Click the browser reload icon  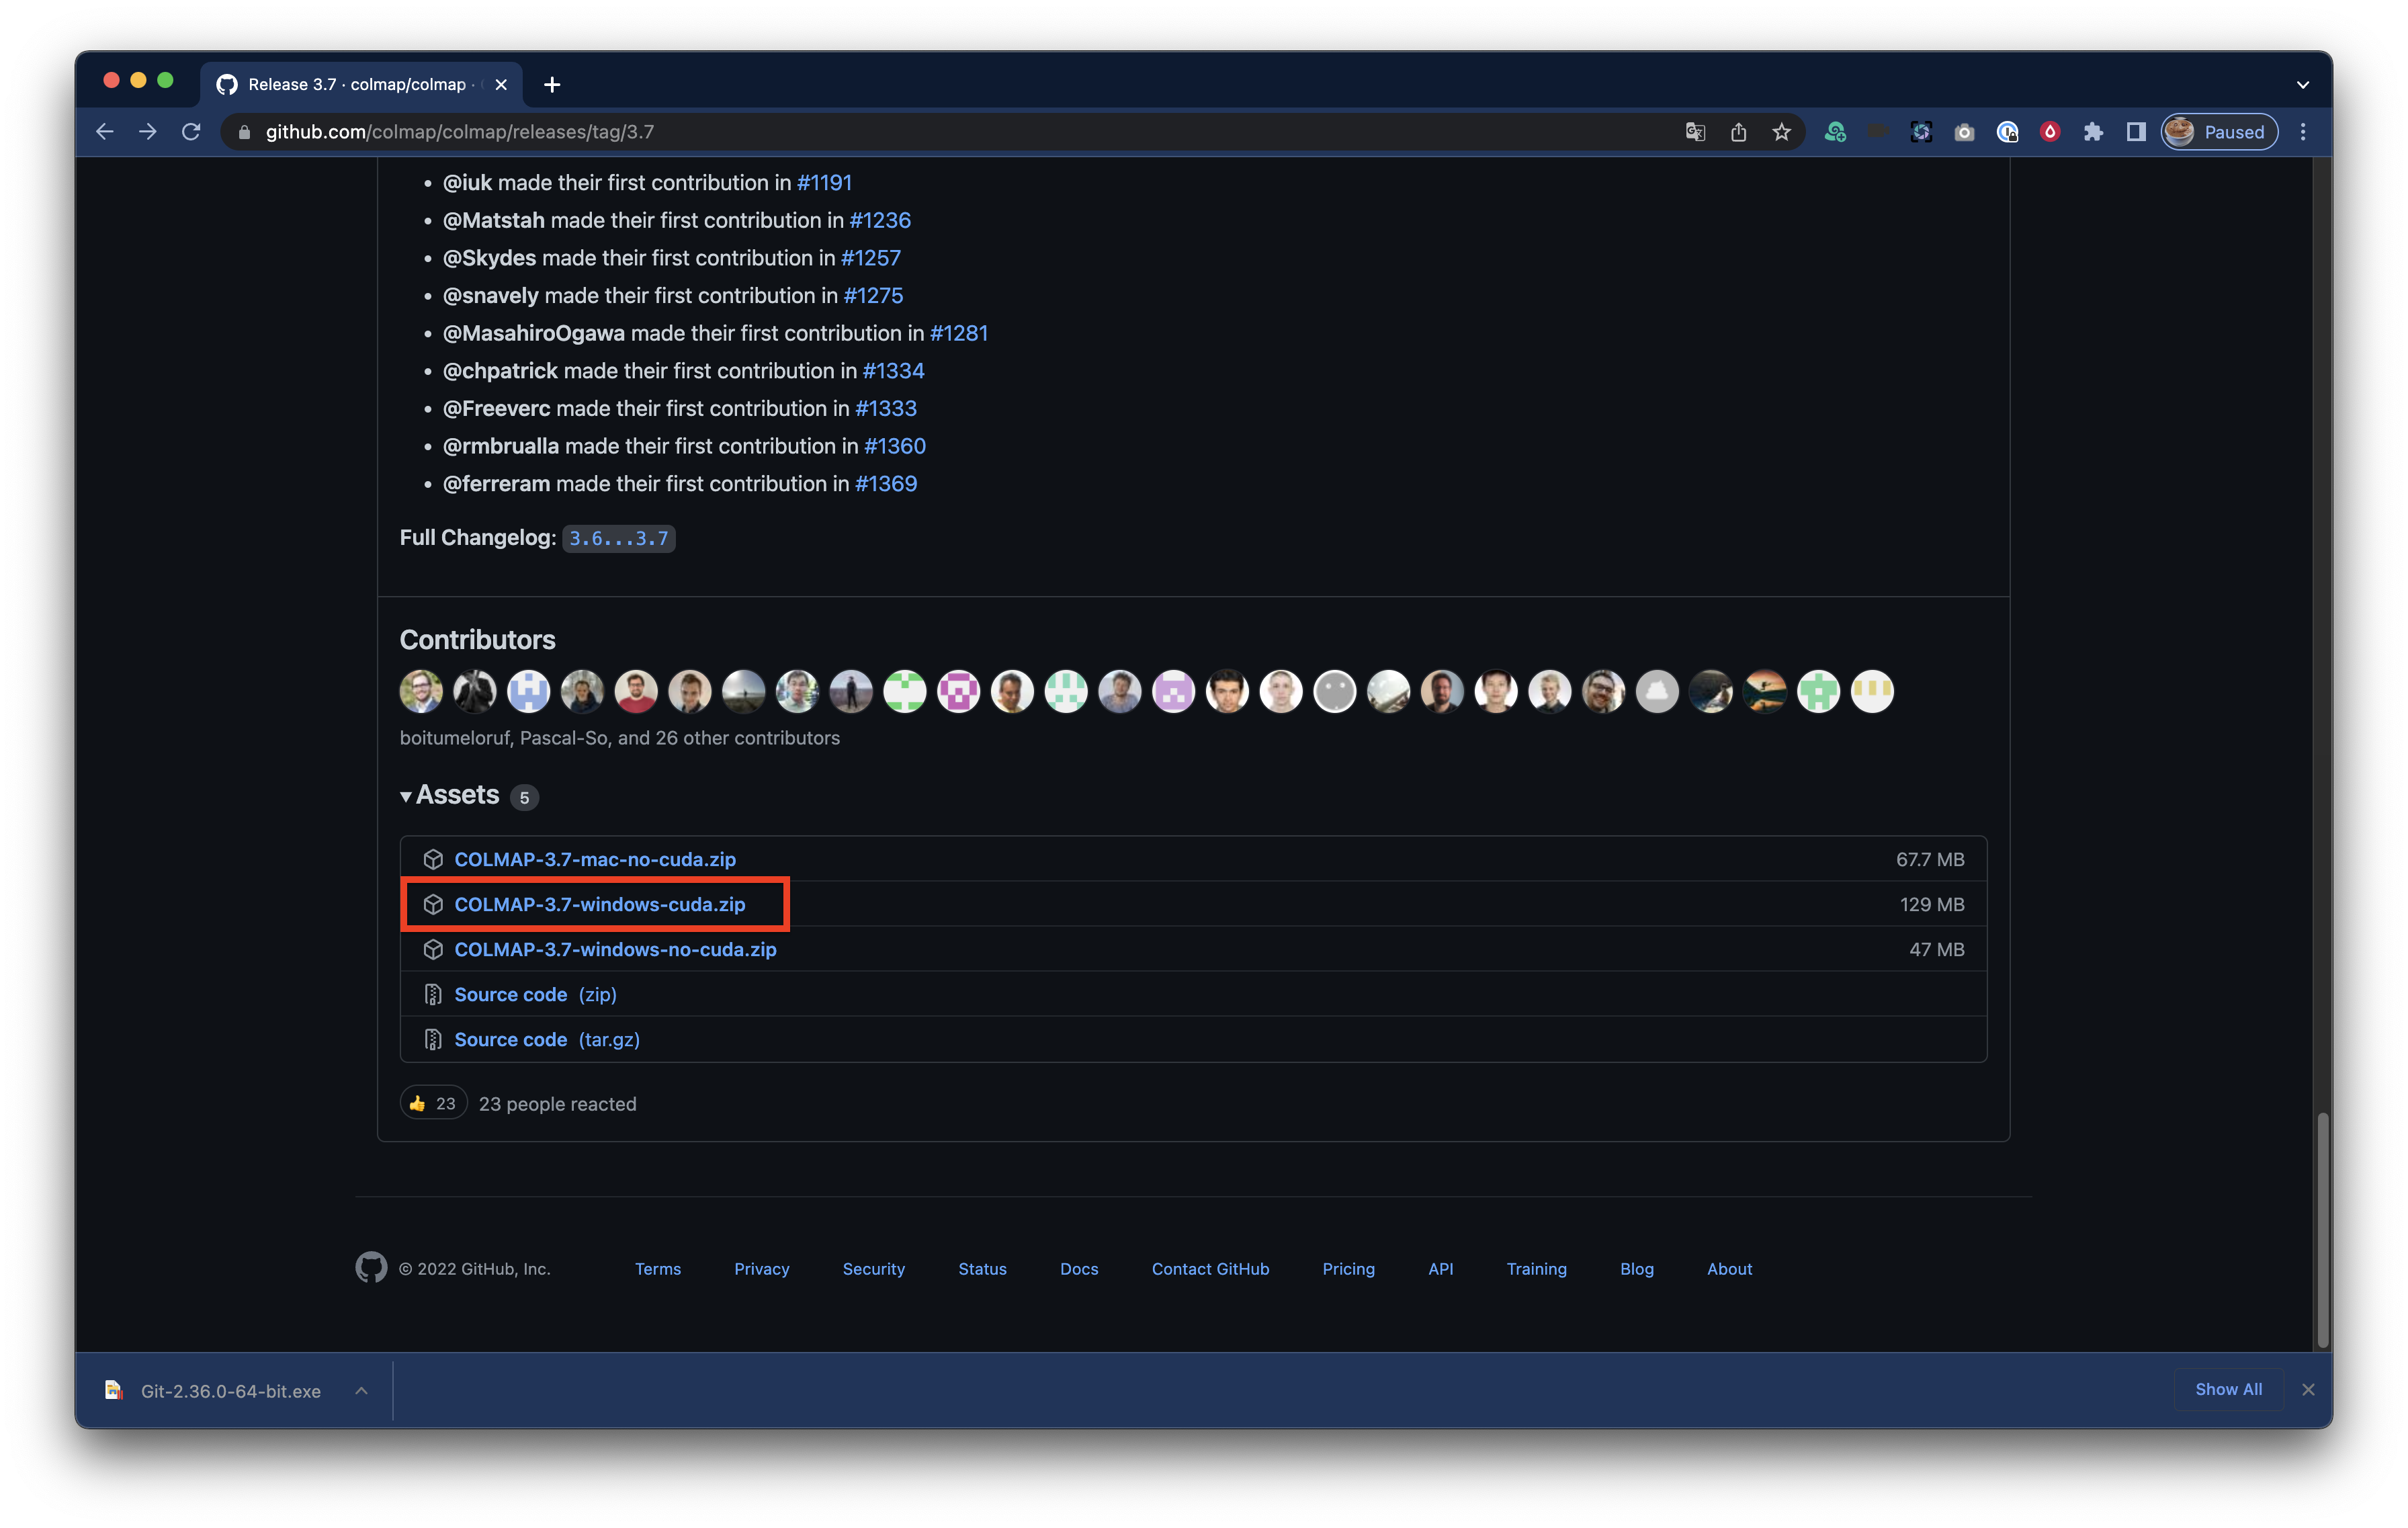pyautogui.click(x=191, y=132)
